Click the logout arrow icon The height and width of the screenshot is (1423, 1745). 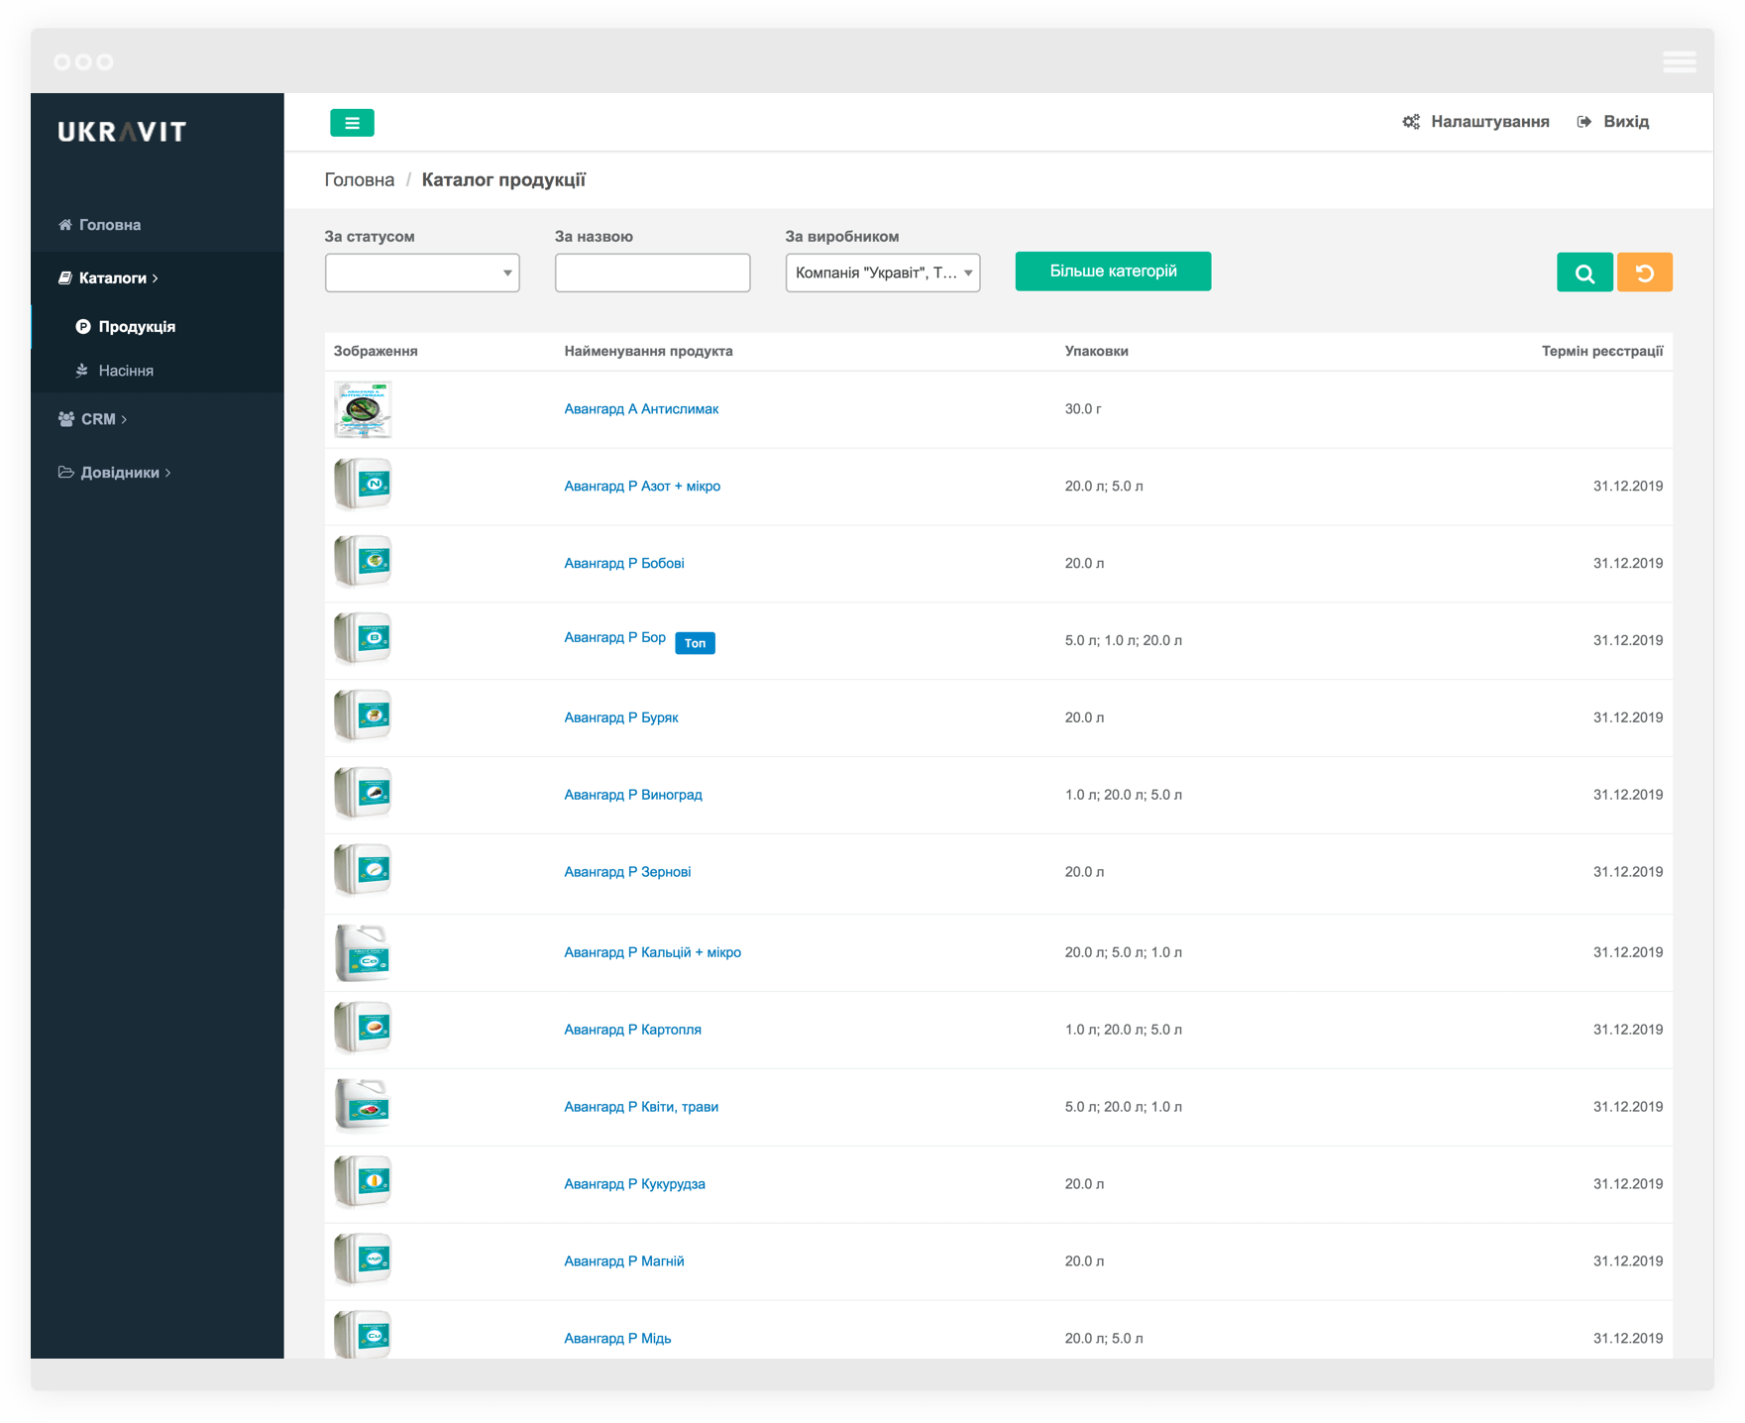tap(1584, 122)
